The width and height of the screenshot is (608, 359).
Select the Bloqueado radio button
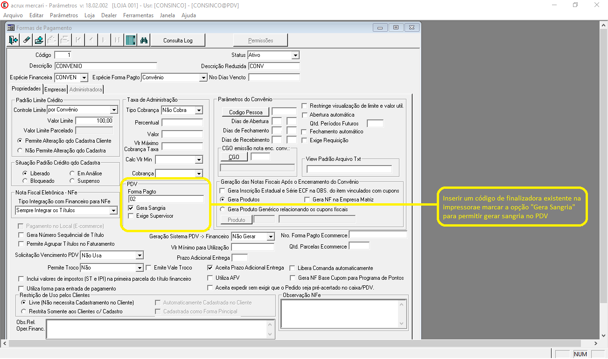click(x=25, y=181)
